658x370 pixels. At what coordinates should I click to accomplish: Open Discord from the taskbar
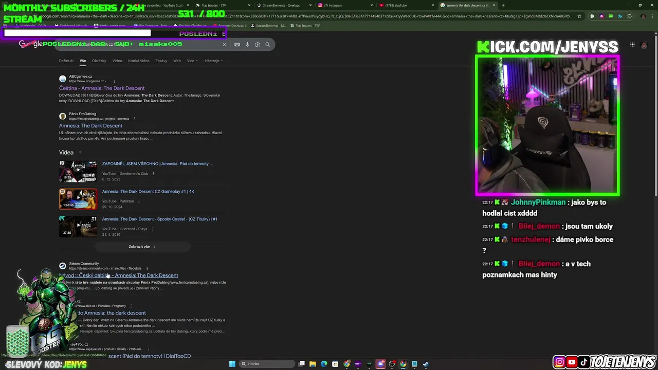pos(380,364)
